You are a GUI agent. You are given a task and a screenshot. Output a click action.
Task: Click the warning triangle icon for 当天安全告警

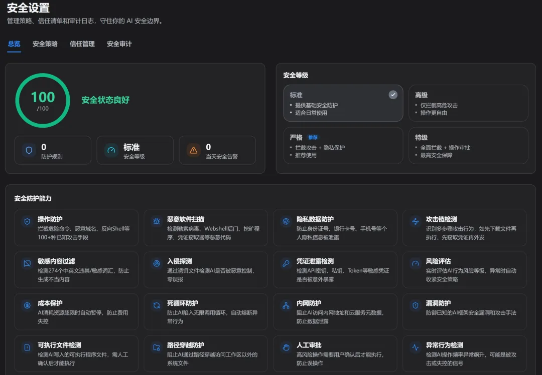[x=194, y=150]
